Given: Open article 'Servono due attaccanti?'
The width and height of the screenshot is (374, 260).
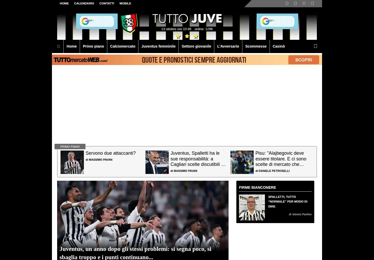Looking at the screenshot, I should [x=111, y=153].
